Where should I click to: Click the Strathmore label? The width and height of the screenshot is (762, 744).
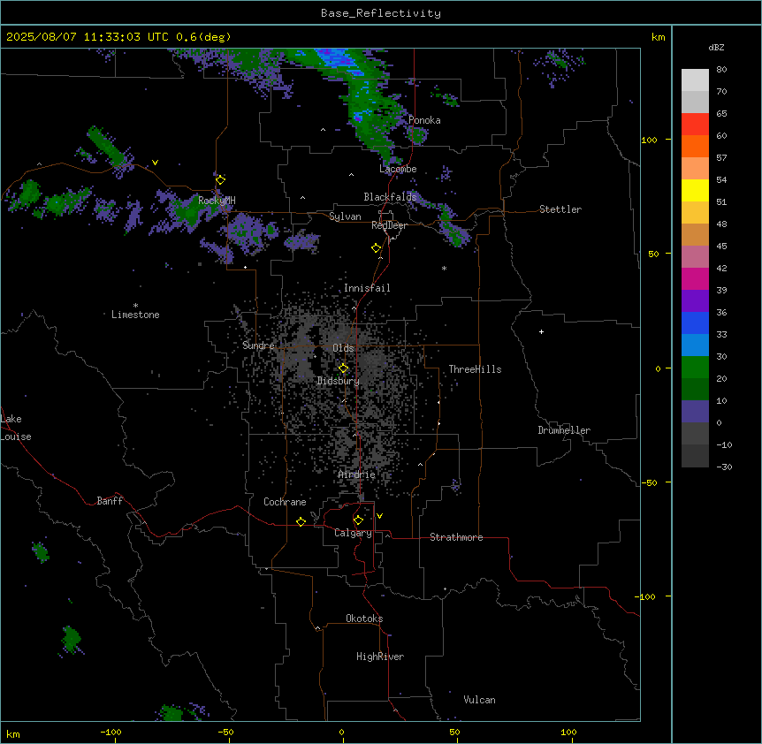coord(456,537)
